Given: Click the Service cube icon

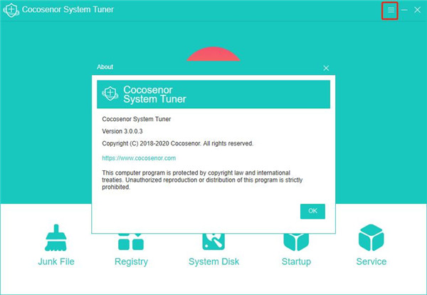Looking at the screenshot, I should coord(371,237).
